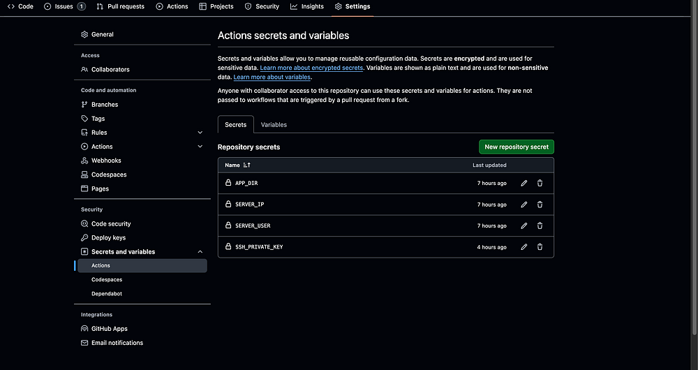The width and height of the screenshot is (698, 370).
Task: Collapse the Secrets and variables section
Action: tap(200, 252)
